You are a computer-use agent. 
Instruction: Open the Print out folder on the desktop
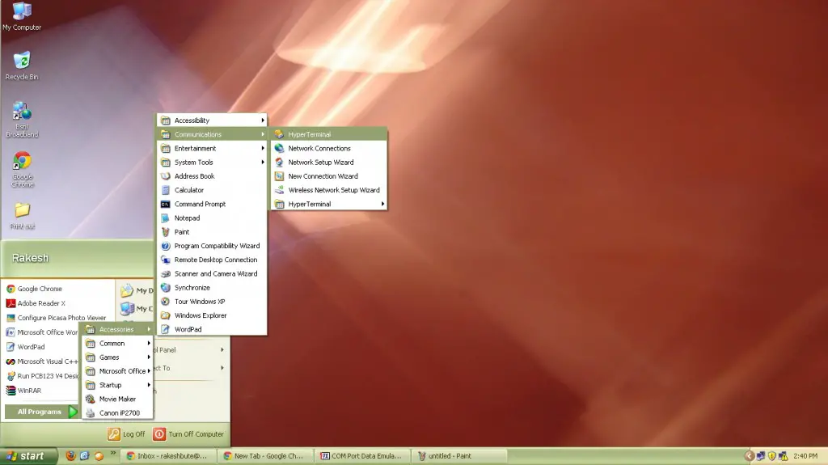point(22,216)
